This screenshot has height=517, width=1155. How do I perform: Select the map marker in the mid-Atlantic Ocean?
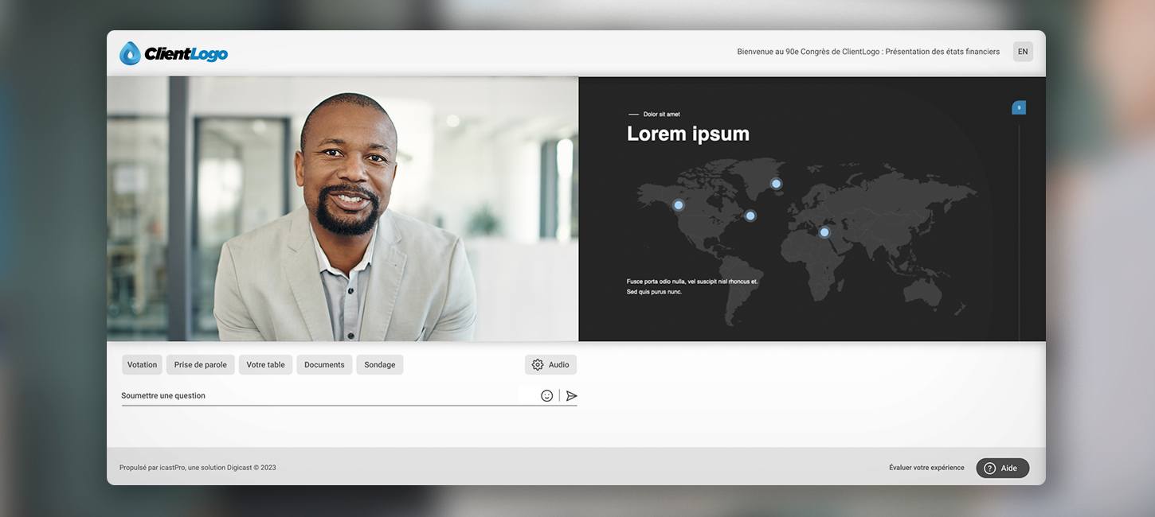pos(750,216)
